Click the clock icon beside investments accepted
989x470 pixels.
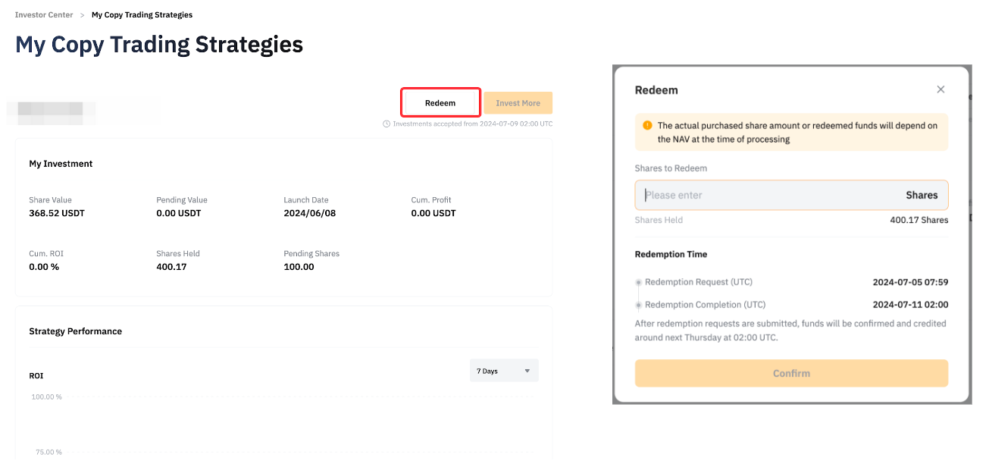[387, 124]
